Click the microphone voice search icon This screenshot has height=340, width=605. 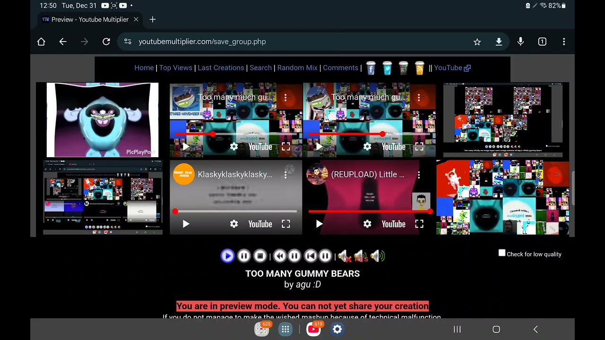(520, 42)
